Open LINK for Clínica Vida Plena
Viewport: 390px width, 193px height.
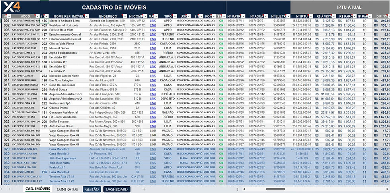[153, 44]
